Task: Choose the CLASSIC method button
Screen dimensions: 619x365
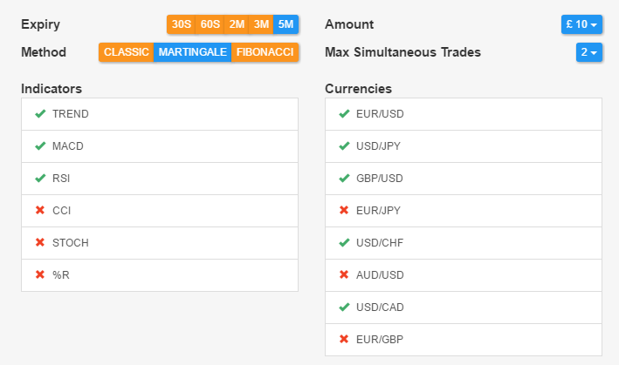Action: coord(127,52)
